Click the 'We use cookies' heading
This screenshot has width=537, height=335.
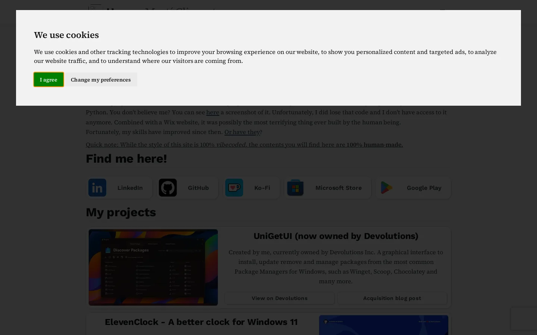(x=66, y=35)
